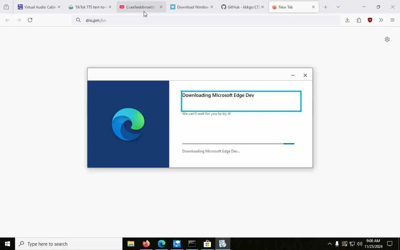
Task: Click 'We can't wait for you to try it!' text
Action: click(x=207, y=114)
